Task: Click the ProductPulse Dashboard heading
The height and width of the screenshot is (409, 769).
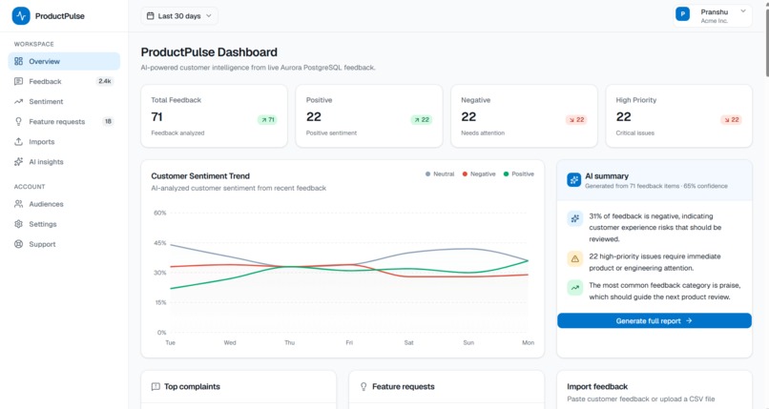Action: click(209, 51)
